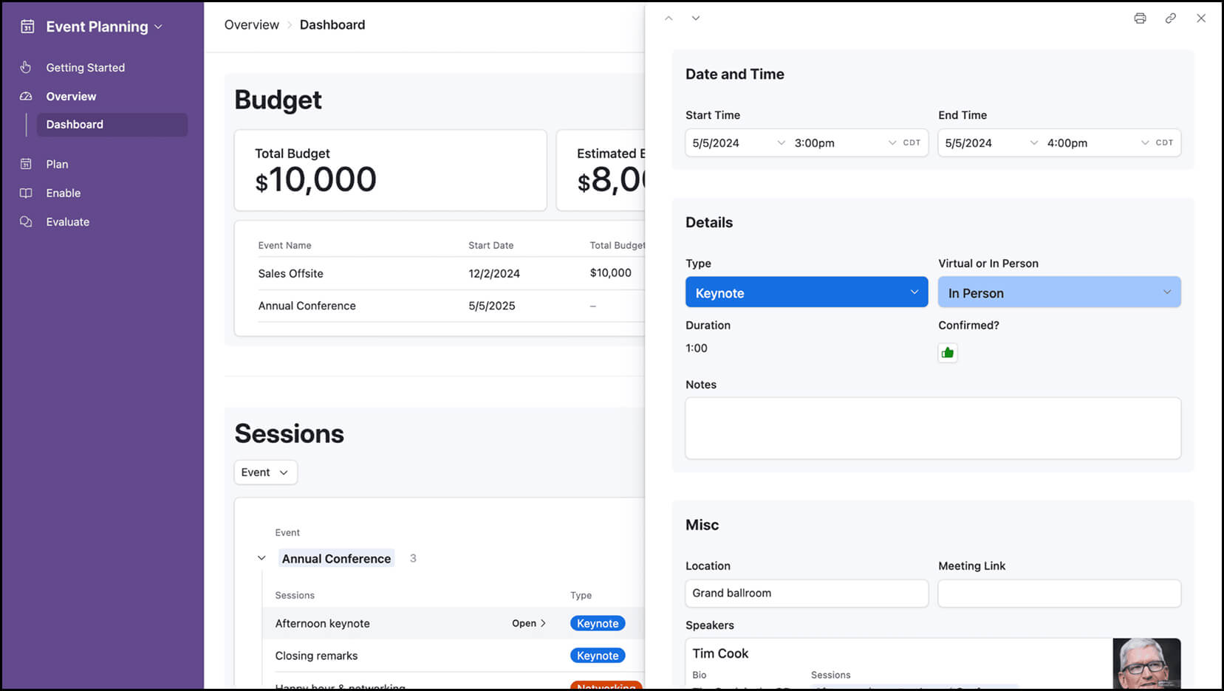Click the print icon in panel header

coord(1140,18)
